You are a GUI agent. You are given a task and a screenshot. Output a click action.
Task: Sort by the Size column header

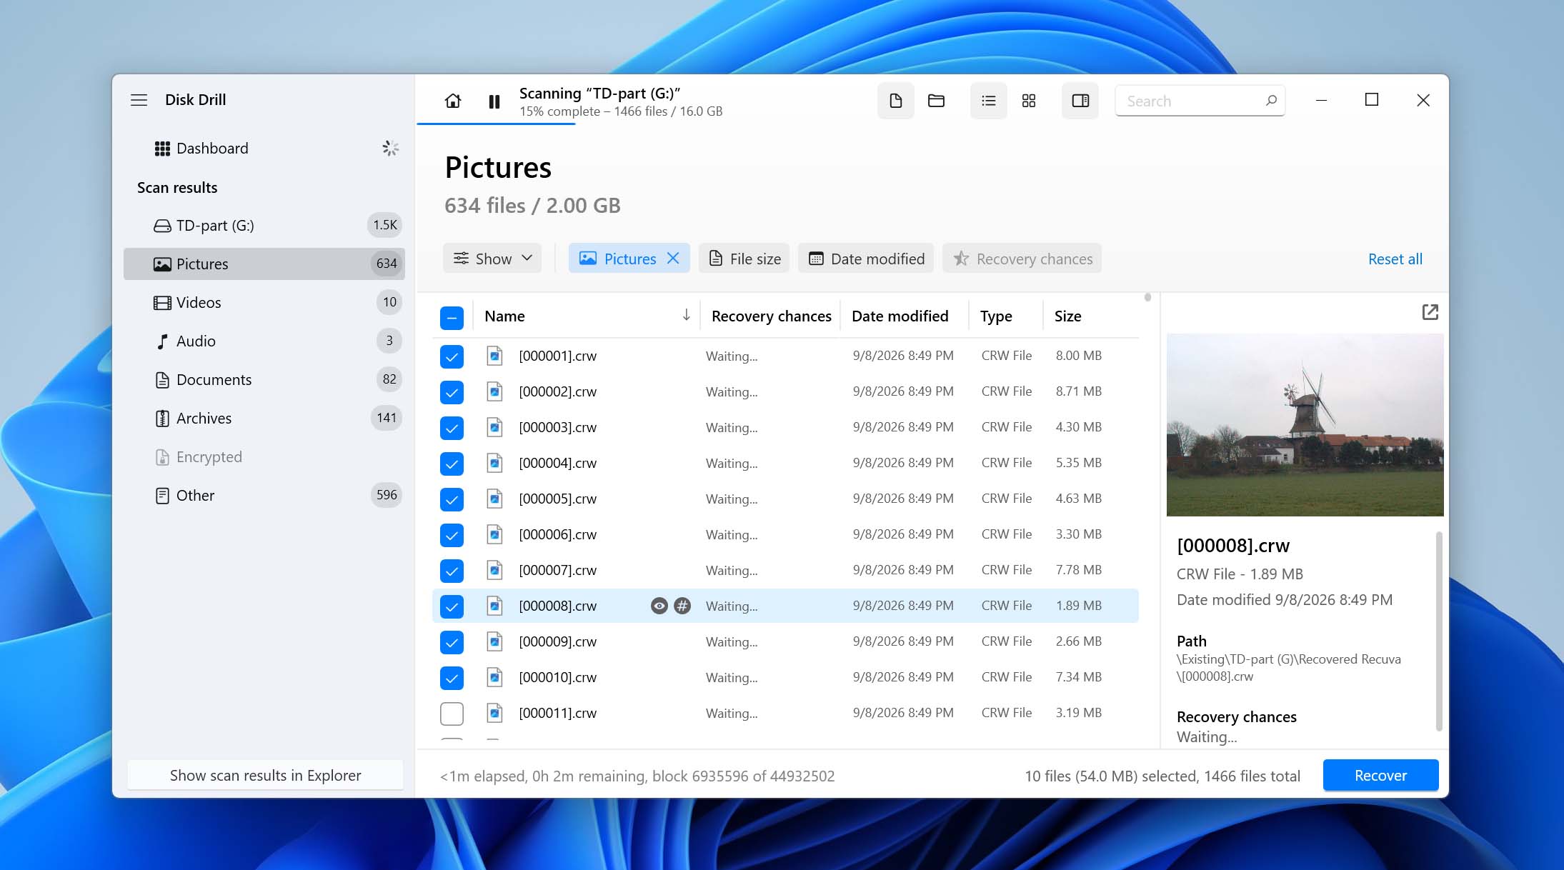coord(1067,316)
